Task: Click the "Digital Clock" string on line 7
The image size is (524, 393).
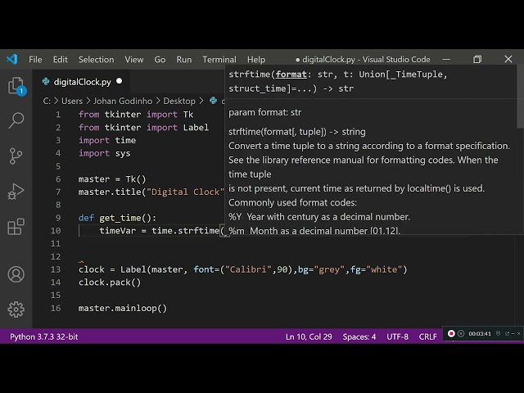Action: [185, 192]
